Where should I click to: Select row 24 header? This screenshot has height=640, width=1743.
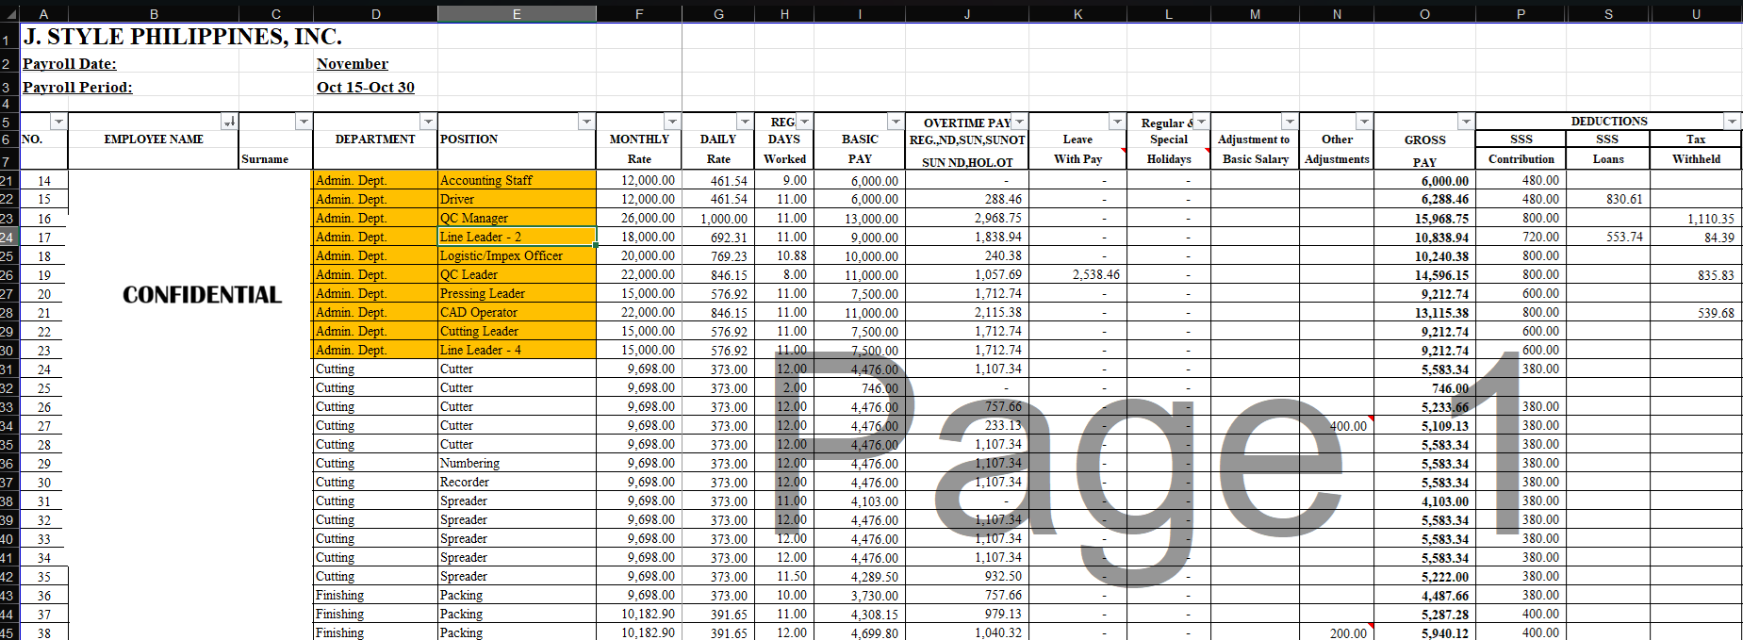pyautogui.click(x=8, y=237)
